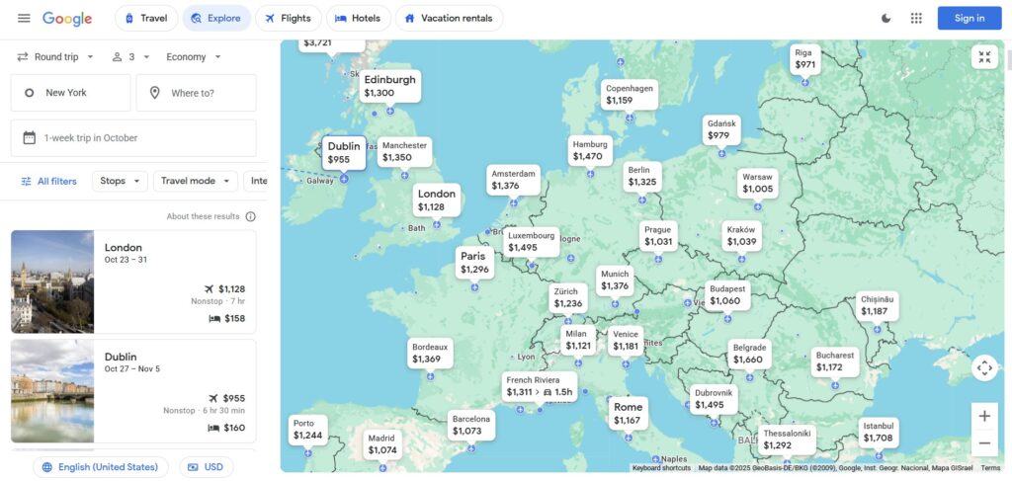Image resolution: width=1012 pixels, height=481 pixels.
Task: Zoom in on the map
Action: pyautogui.click(x=984, y=417)
